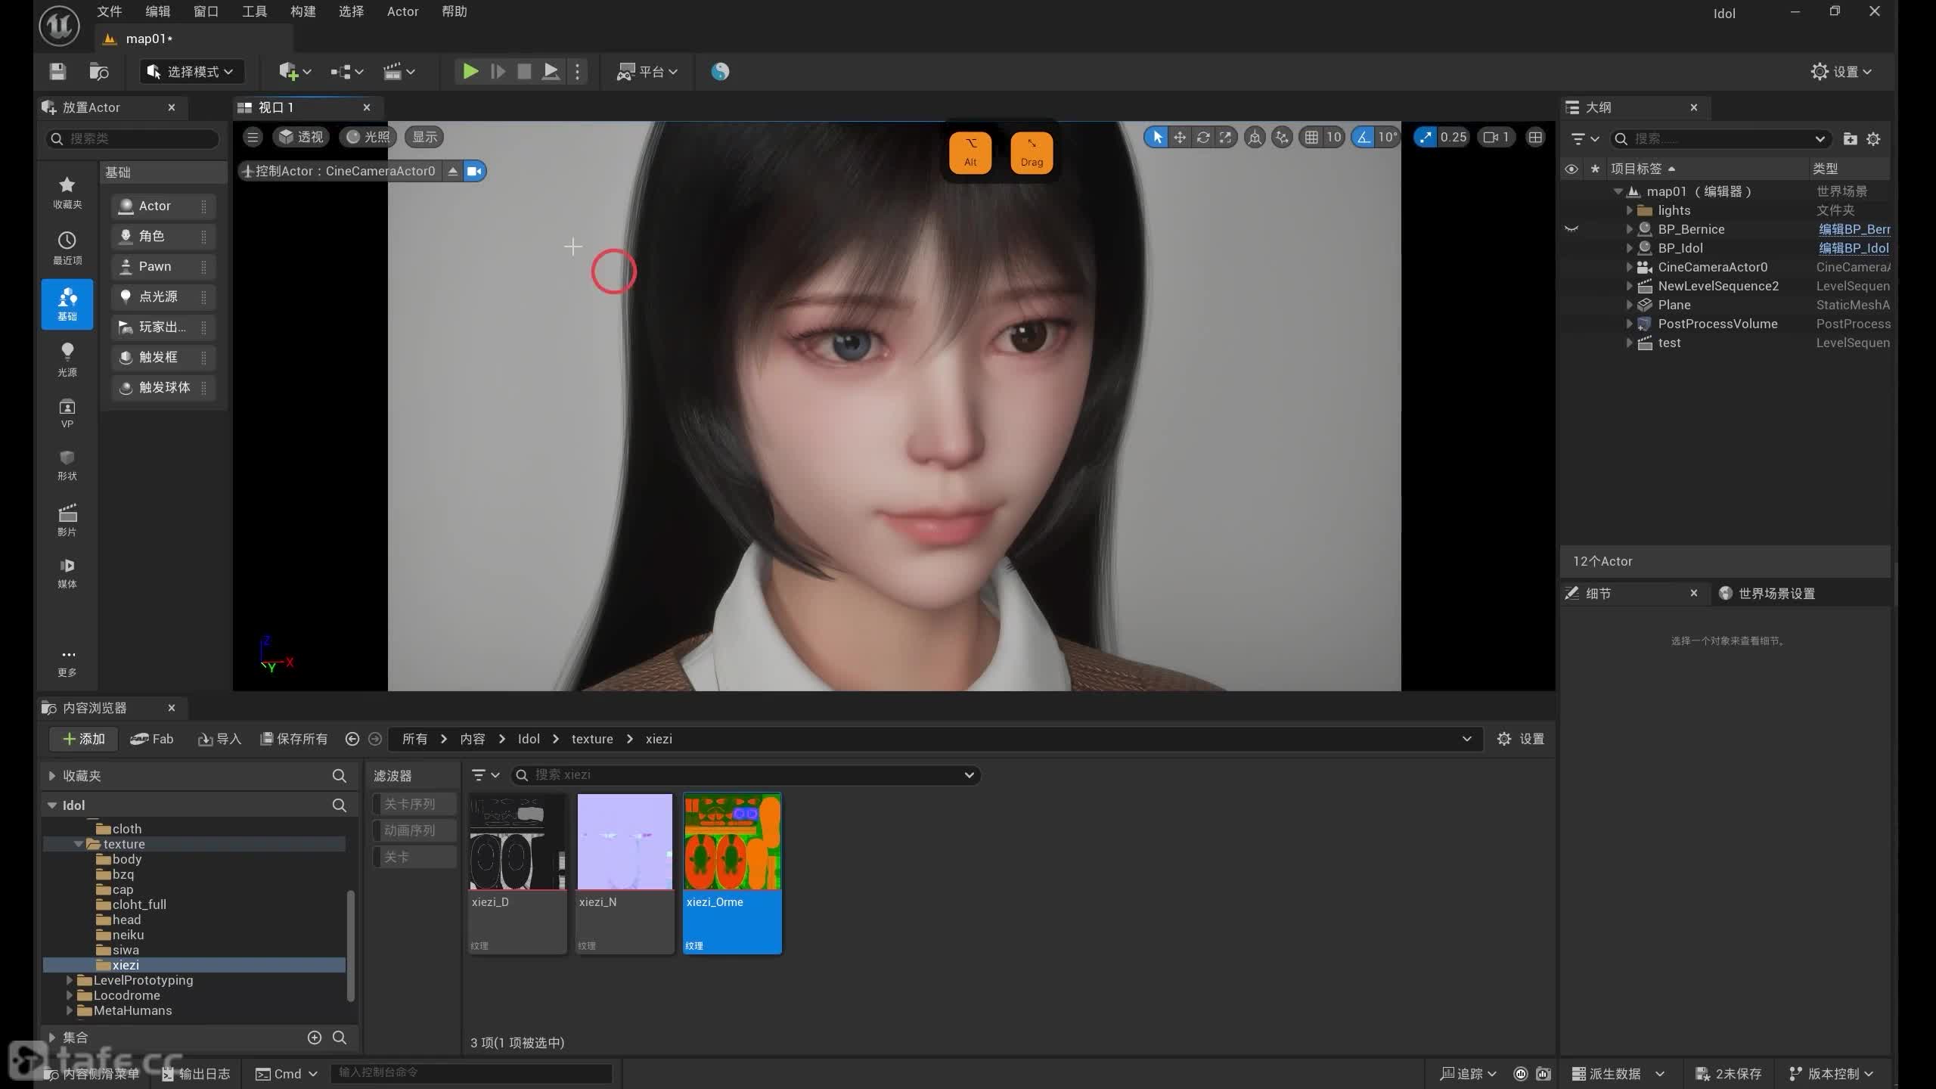The height and width of the screenshot is (1089, 1936).
Task: Open the 窗口 menu
Action: tap(206, 11)
